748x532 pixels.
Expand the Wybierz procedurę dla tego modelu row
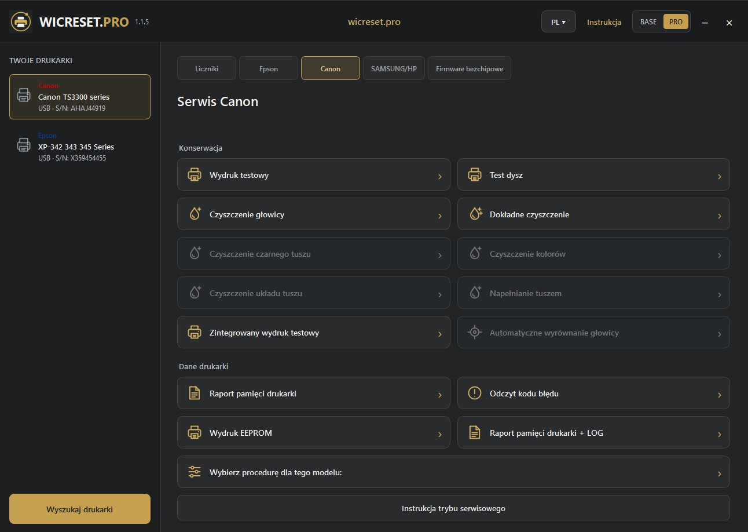pos(453,472)
